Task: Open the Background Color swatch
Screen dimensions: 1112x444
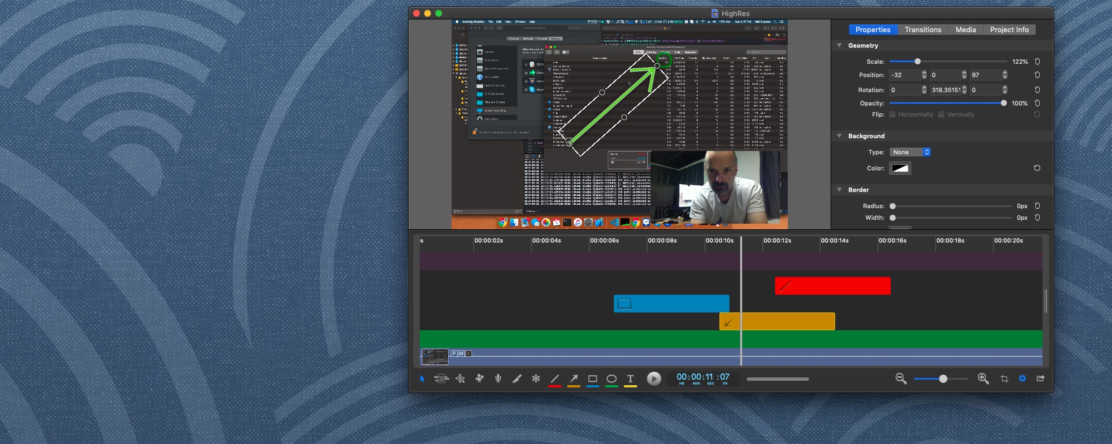Action: (x=900, y=168)
